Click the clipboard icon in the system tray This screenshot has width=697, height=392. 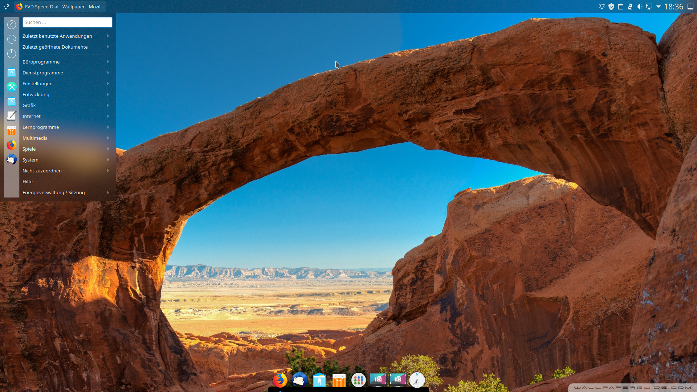[x=621, y=7]
